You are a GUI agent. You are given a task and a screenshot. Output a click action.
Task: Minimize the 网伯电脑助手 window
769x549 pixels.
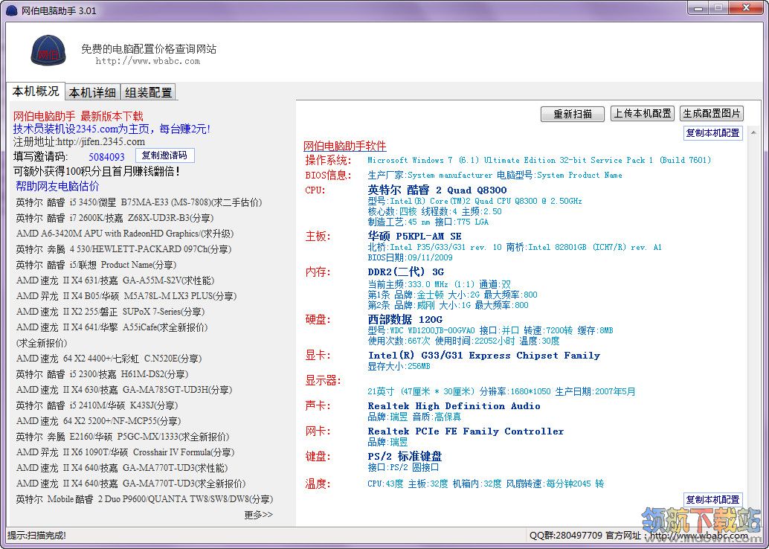[x=698, y=8]
